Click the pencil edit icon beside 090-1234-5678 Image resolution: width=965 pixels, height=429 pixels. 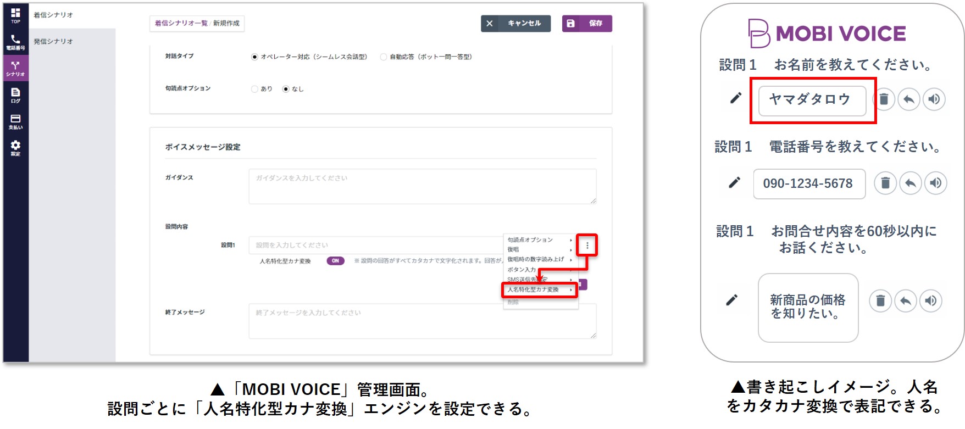click(x=734, y=182)
